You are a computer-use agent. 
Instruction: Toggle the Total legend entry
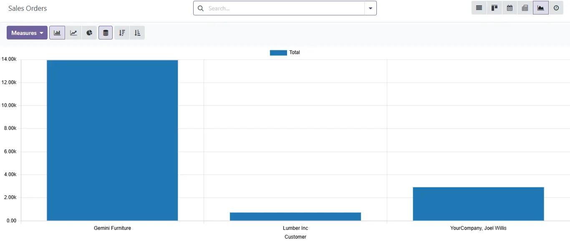pos(285,52)
